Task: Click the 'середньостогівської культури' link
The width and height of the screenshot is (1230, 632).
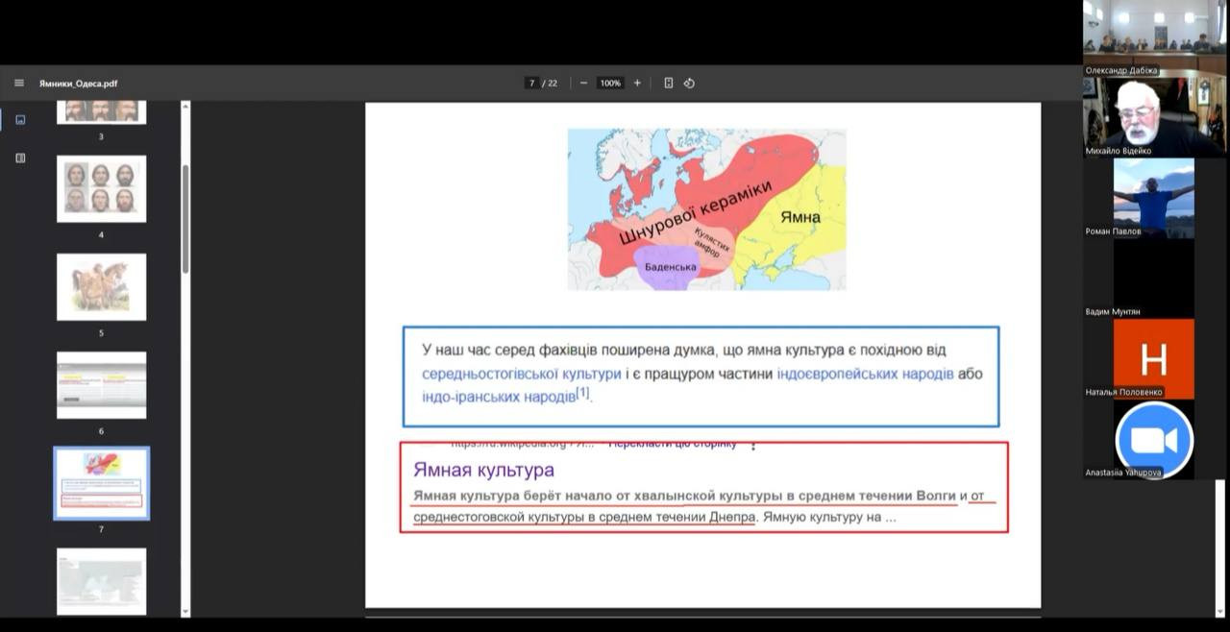Action: coord(521,374)
